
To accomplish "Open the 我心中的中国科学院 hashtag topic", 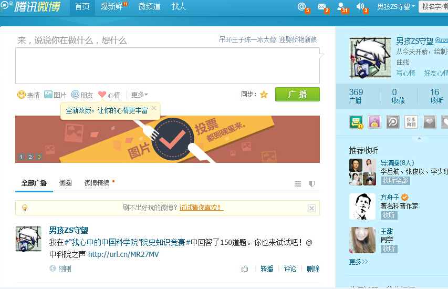I will coord(128,242).
